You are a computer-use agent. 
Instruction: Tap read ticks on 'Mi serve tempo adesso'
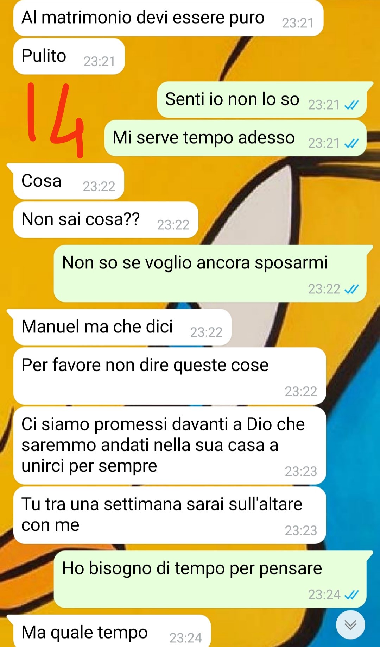click(351, 143)
